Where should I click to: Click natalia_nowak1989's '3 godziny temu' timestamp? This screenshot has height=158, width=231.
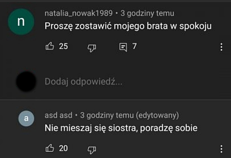[147, 13]
